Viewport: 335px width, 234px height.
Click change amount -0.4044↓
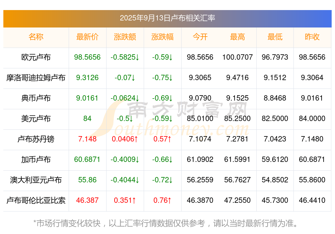(x=125, y=180)
